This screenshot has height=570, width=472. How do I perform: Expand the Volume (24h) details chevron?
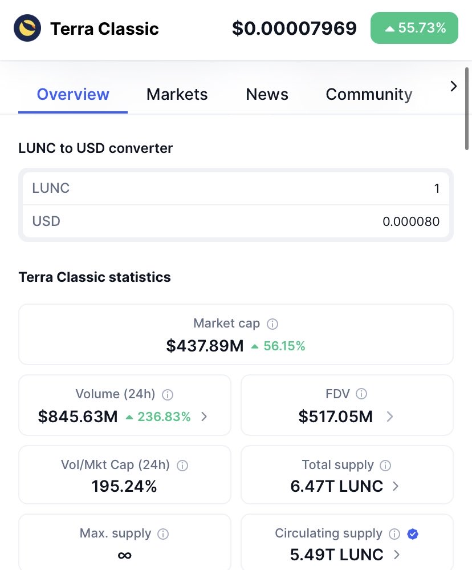(204, 417)
